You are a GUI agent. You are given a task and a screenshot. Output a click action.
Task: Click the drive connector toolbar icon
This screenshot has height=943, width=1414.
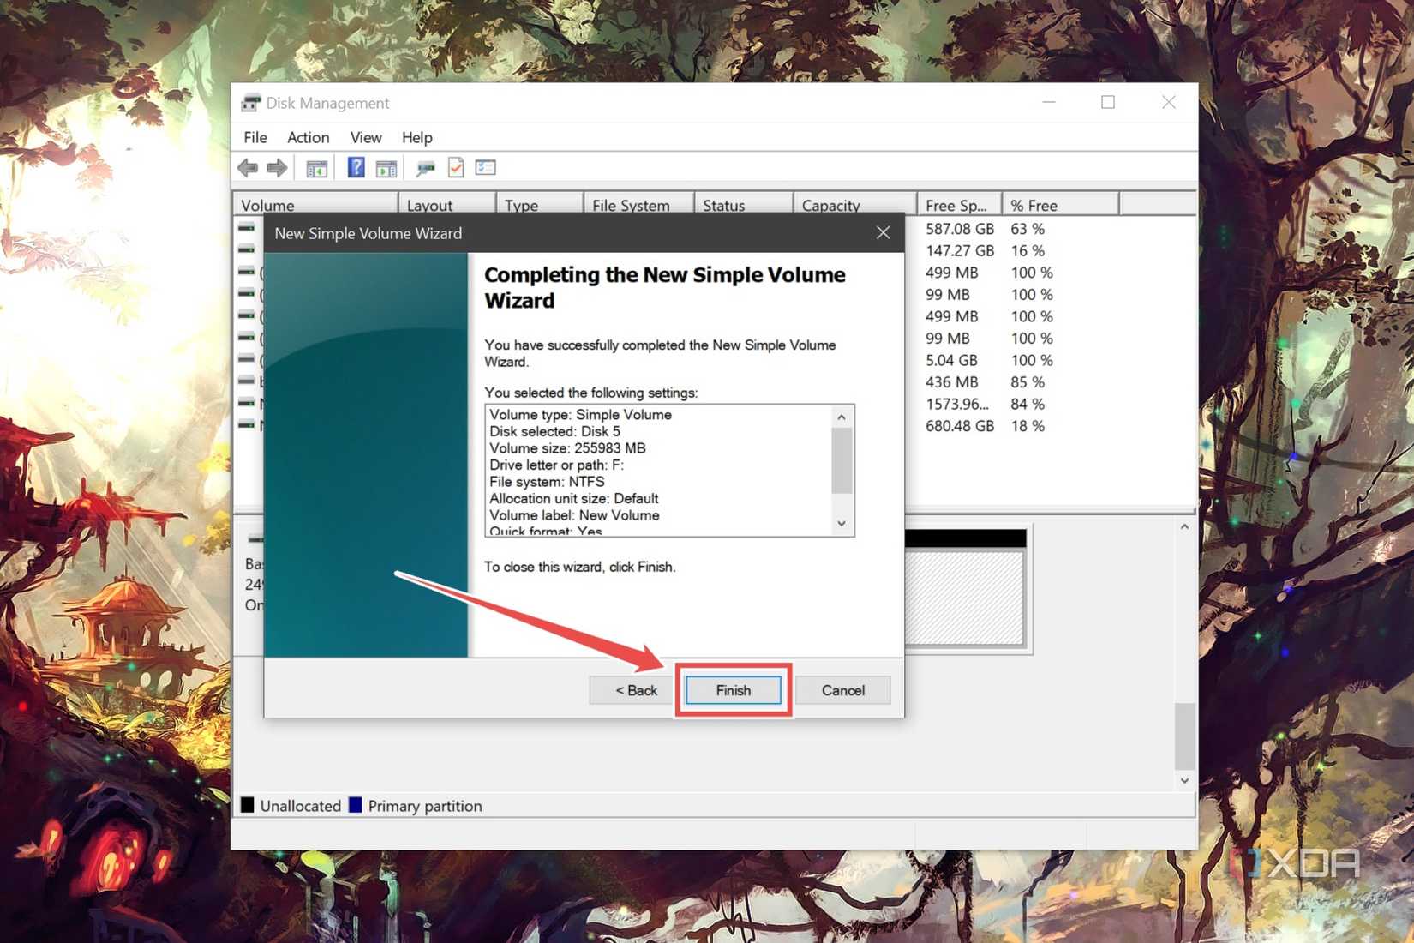click(425, 168)
